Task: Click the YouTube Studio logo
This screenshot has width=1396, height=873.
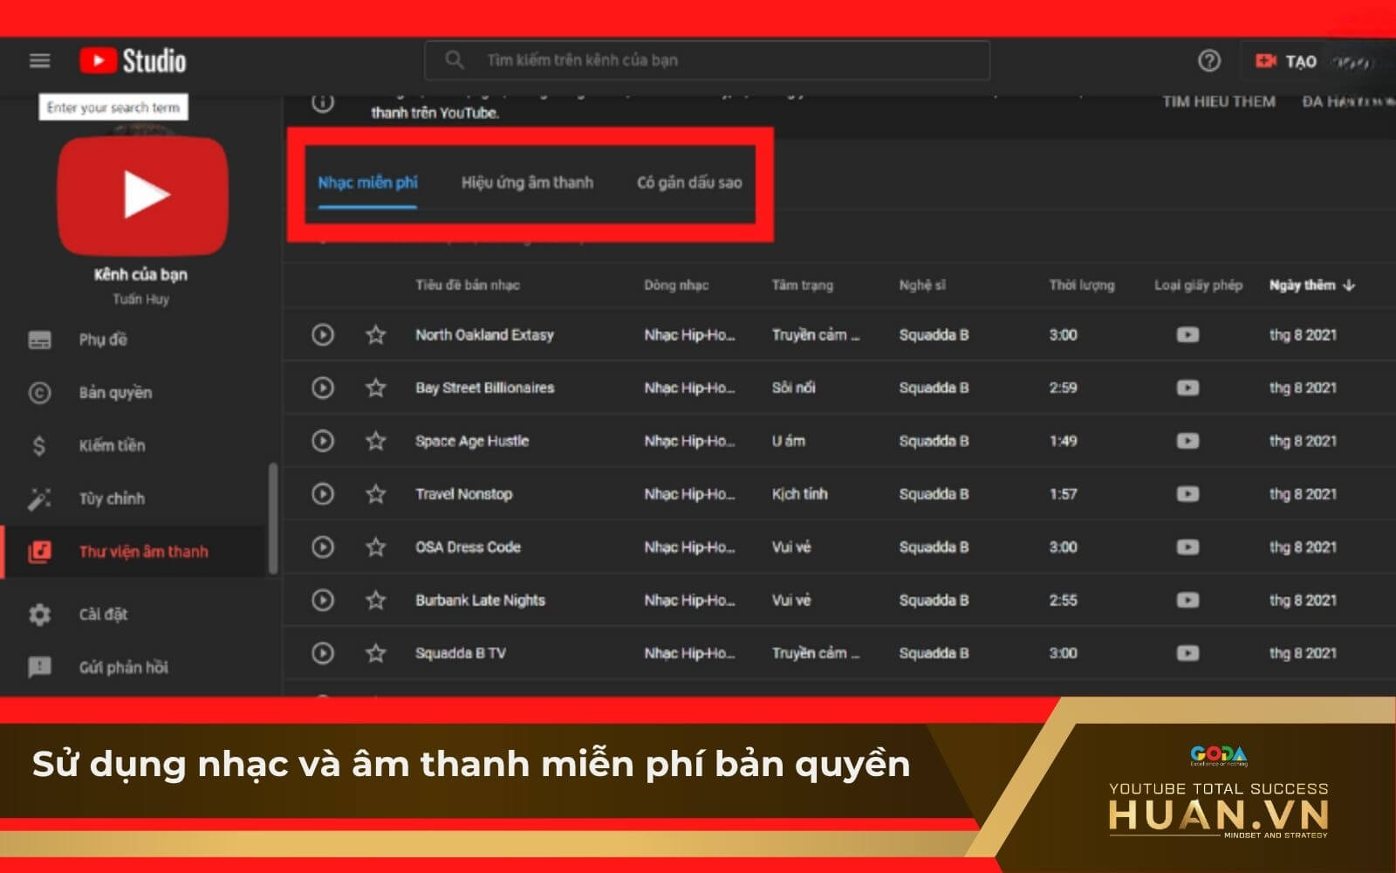Action: (133, 60)
